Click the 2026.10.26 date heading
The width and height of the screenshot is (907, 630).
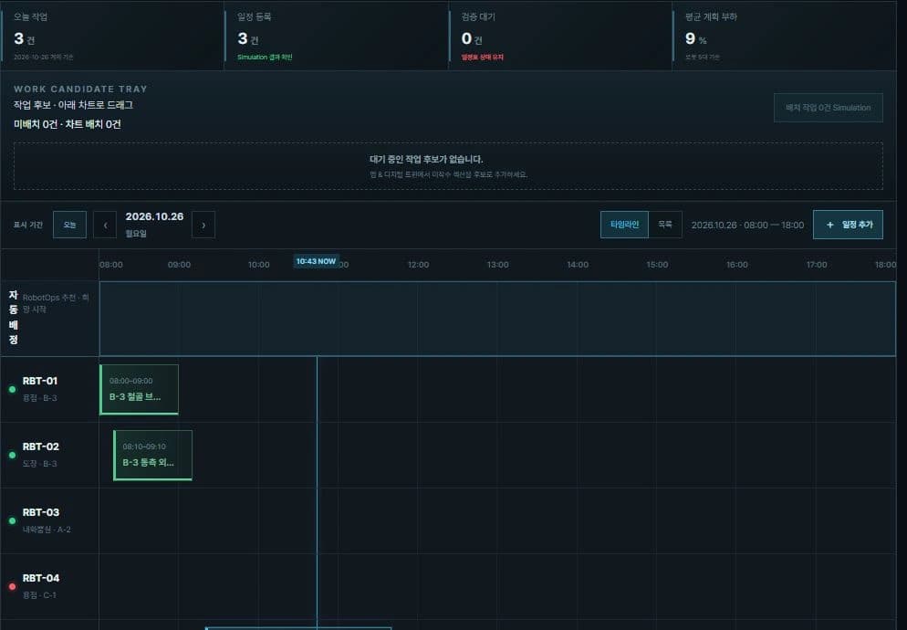click(x=154, y=216)
